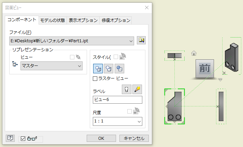Remove top view via its X mark
Image resolution: width=243 pixels, height=147 pixels.
tap(174, 59)
